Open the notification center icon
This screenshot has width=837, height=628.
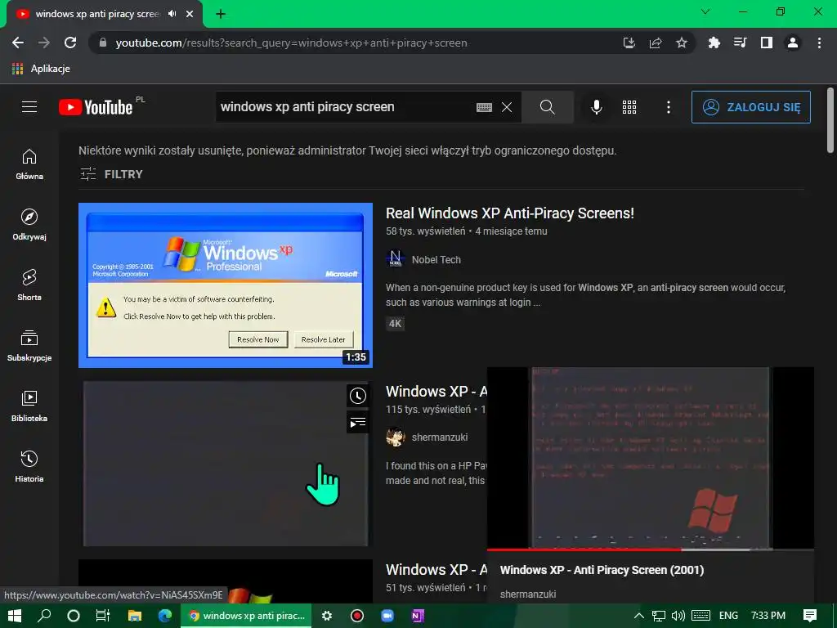pos(810,616)
